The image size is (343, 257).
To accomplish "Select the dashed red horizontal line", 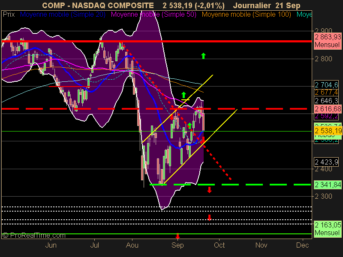I will 154,109.
